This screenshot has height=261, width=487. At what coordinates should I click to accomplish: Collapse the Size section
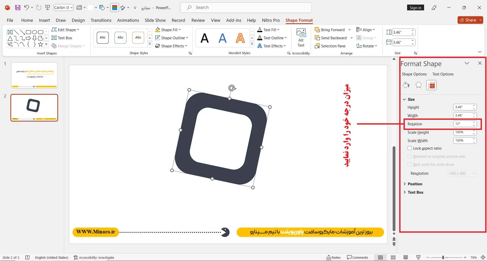(x=409, y=99)
